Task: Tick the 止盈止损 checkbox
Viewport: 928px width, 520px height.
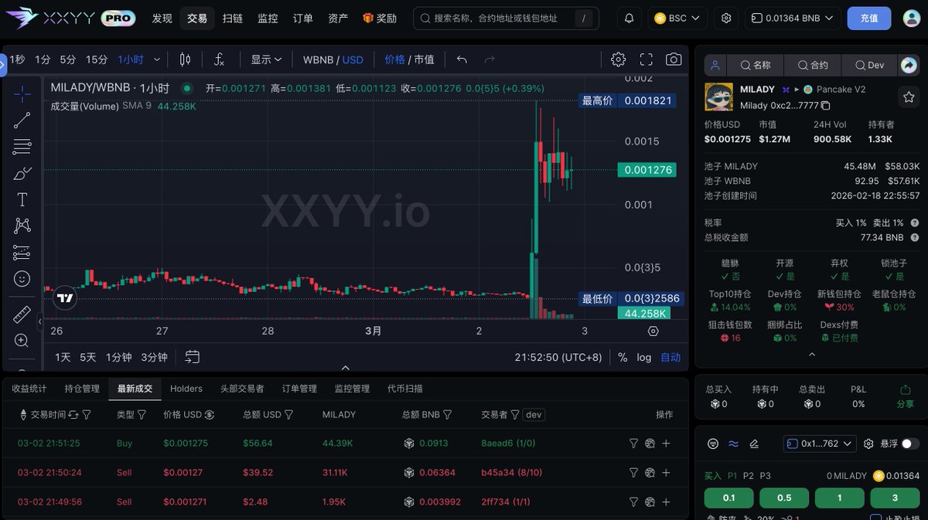Action: pos(875,518)
